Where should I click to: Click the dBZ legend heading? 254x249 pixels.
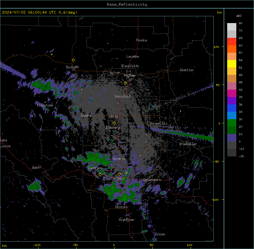tap(239, 16)
